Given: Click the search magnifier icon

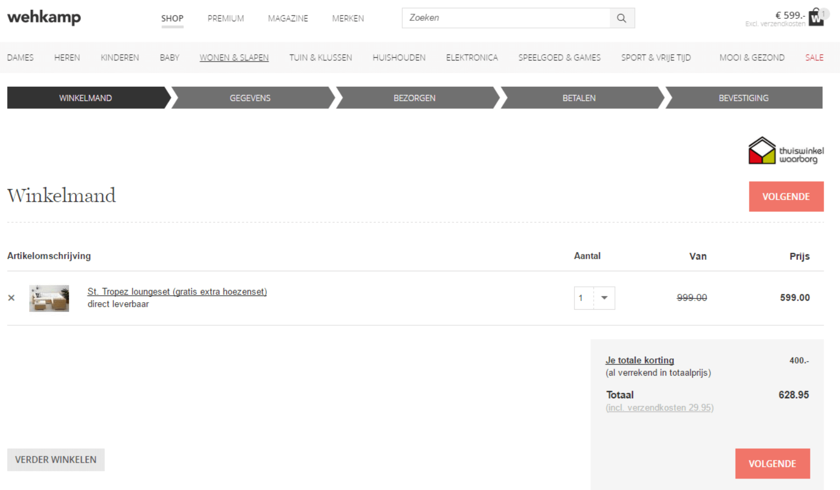Looking at the screenshot, I should [x=621, y=18].
